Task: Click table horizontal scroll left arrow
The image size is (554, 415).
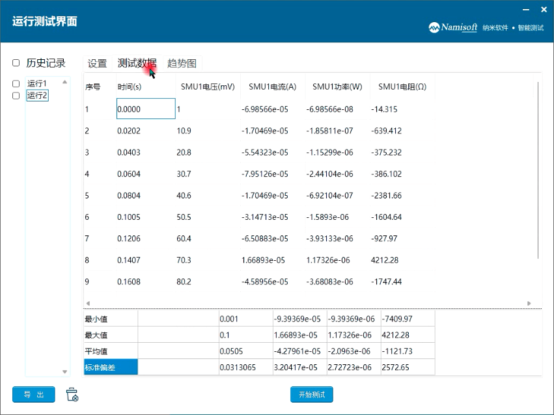Action: (x=88, y=303)
